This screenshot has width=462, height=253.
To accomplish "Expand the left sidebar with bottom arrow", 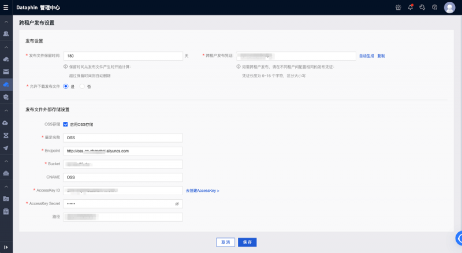I will click(6, 247).
